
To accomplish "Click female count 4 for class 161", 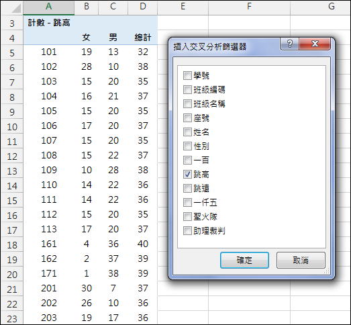I will [x=87, y=244].
